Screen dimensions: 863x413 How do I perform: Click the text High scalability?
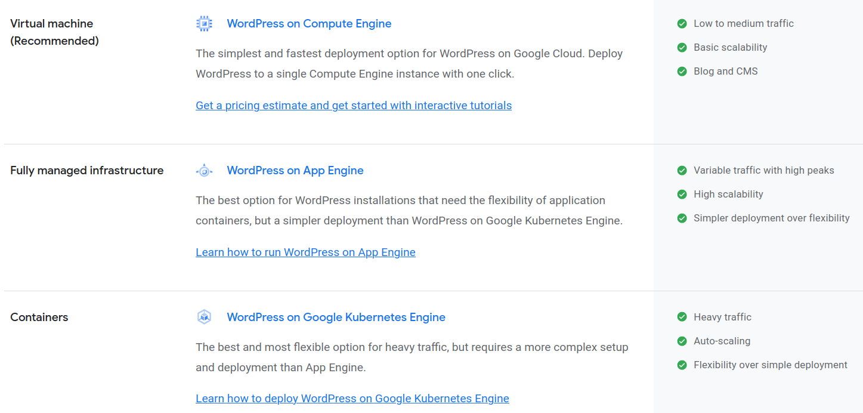(728, 195)
